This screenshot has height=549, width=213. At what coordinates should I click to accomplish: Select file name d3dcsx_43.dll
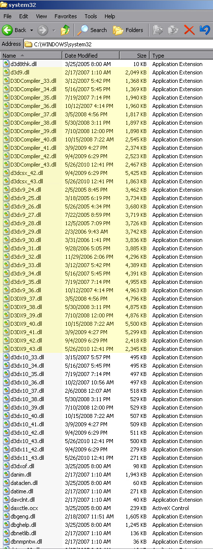point(27,181)
